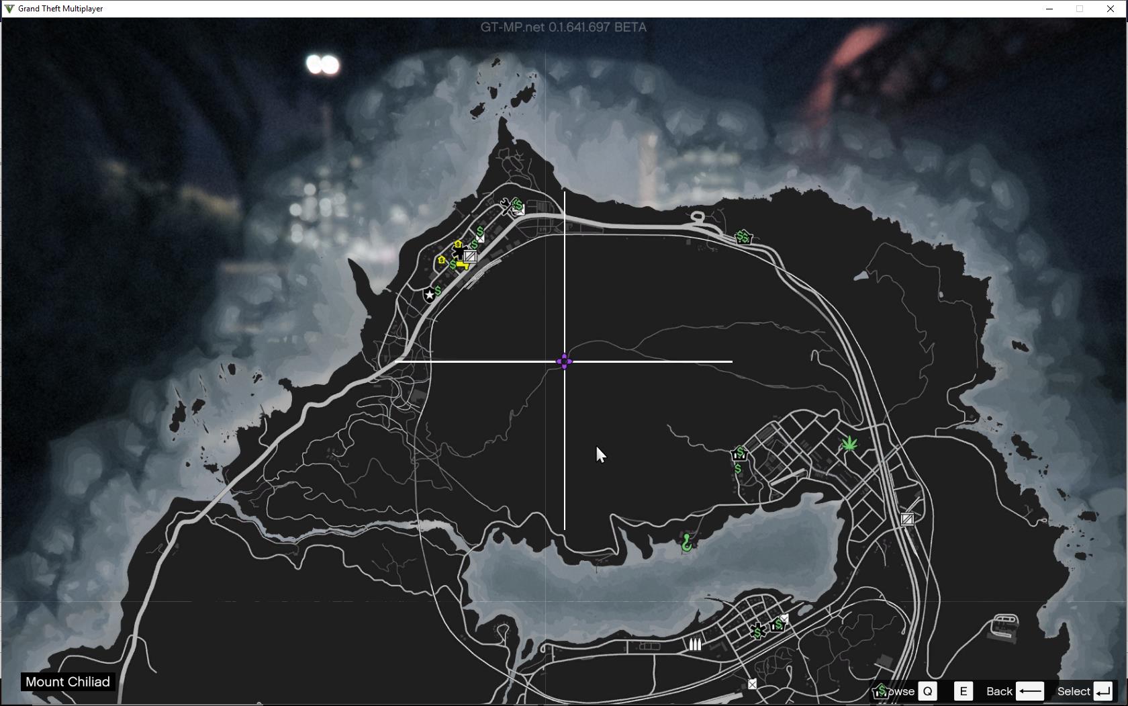Click the Mount Chiliad location label

pos(68,682)
